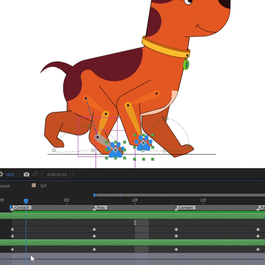
Task: Select the blue rear paw controller
Action: (x=116, y=150)
